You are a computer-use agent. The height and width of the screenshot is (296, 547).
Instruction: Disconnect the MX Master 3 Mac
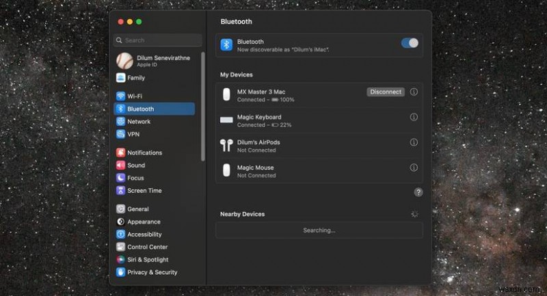pos(386,92)
